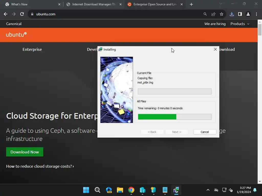Open Chrome downloads icon
Screen dimensions: 262x196
[x=232, y=14]
